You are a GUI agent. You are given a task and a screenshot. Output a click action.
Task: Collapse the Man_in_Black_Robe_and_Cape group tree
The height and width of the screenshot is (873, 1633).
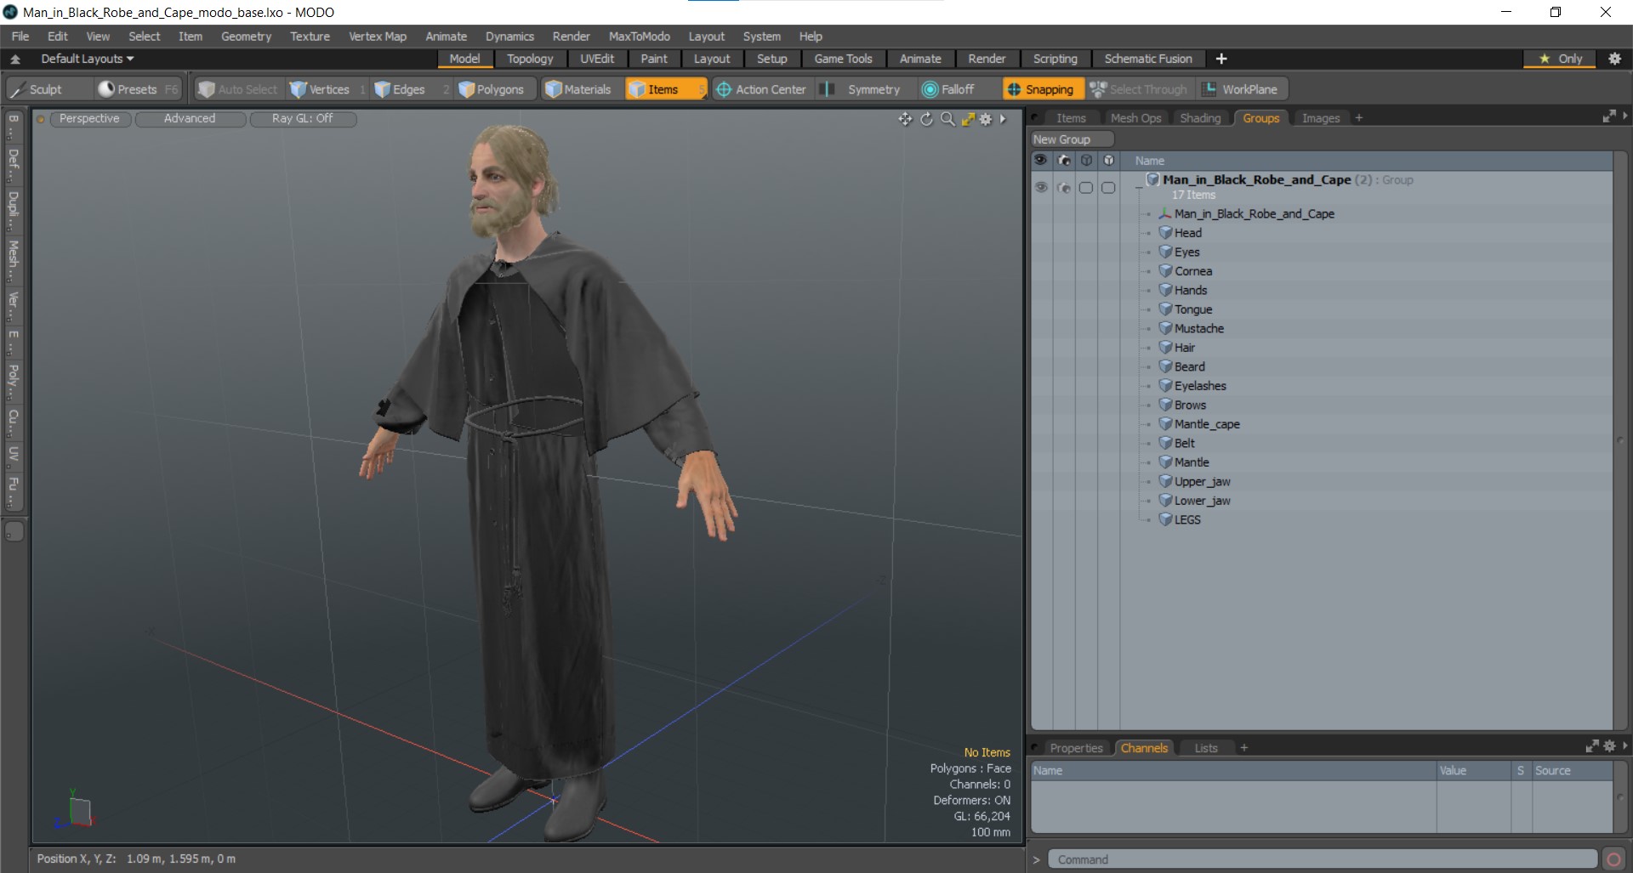pos(1139,187)
